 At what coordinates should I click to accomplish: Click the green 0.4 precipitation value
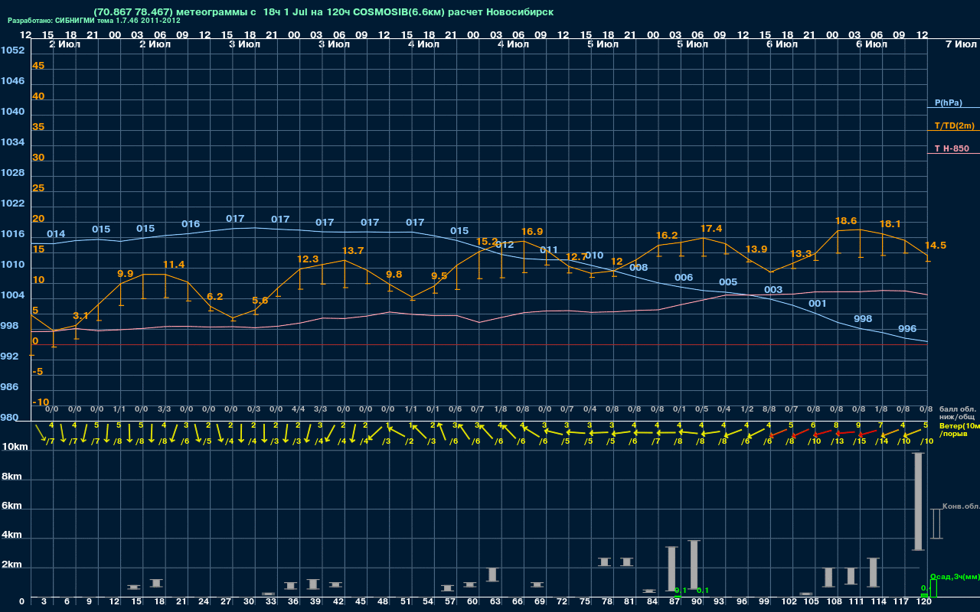point(924,588)
